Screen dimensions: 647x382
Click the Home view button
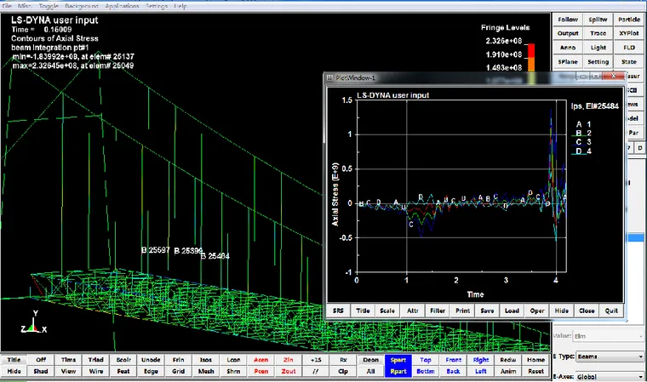pyautogui.click(x=535, y=360)
